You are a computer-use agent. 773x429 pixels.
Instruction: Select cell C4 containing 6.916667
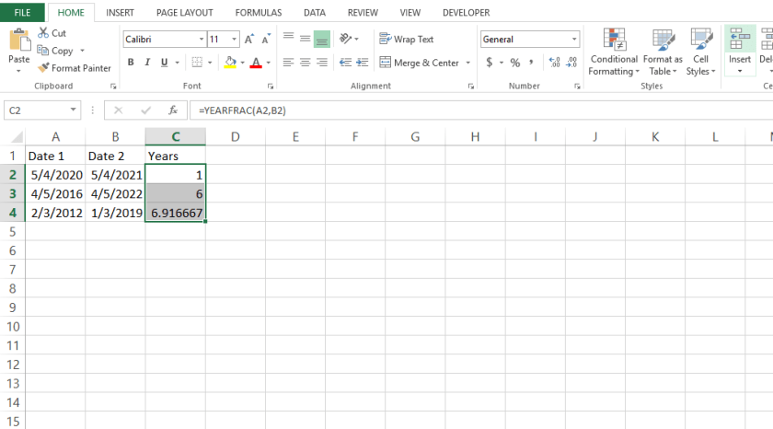(x=176, y=213)
